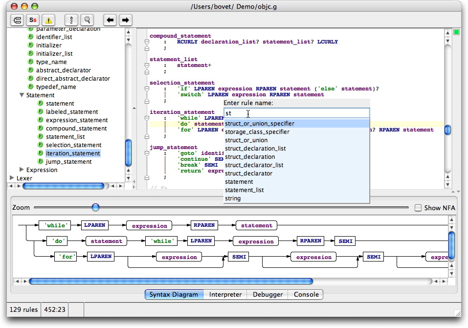Click the green status square indicator

[x=456, y=32]
